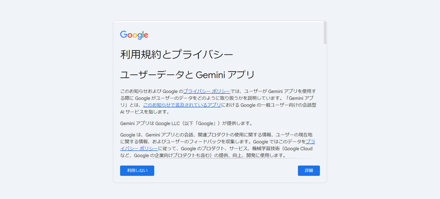Screen dimensions: 440x199
Task: Click the empty footer space between the two buttons
Action: (x=226, y=171)
